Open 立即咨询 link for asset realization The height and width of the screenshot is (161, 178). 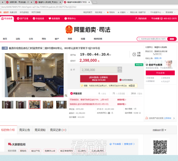tap(167, 118)
